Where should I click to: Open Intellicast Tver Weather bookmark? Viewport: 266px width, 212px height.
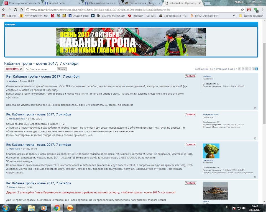(142, 16)
